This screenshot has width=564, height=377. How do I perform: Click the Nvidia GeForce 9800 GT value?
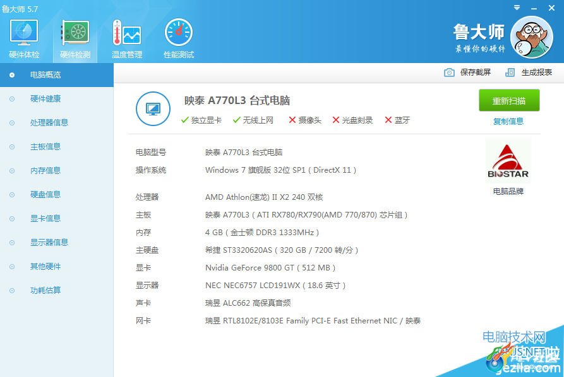coord(270,268)
